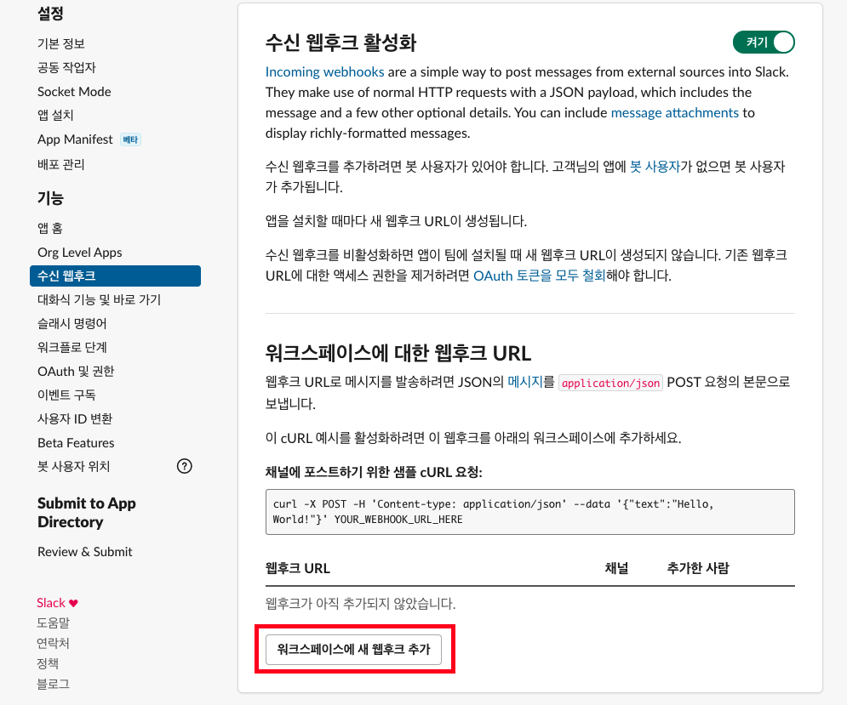Click the 베타 badge beside App Manifest
The image size is (847, 705).
pos(130,139)
